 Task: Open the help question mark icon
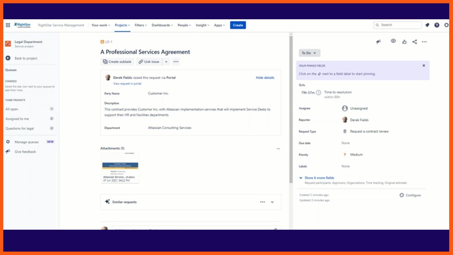pos(437,25)
